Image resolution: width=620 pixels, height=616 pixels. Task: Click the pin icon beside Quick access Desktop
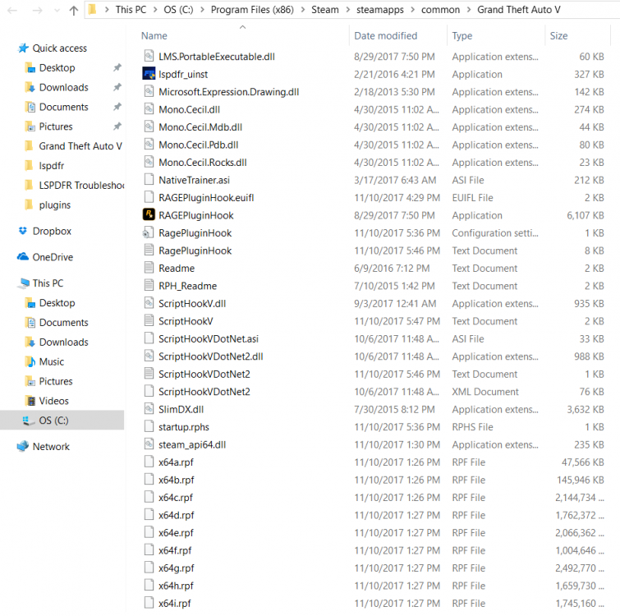point(117,67)
